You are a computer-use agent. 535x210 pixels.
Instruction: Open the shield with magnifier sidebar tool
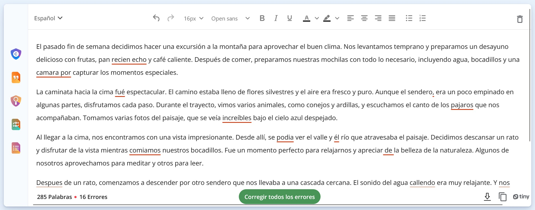16,101
